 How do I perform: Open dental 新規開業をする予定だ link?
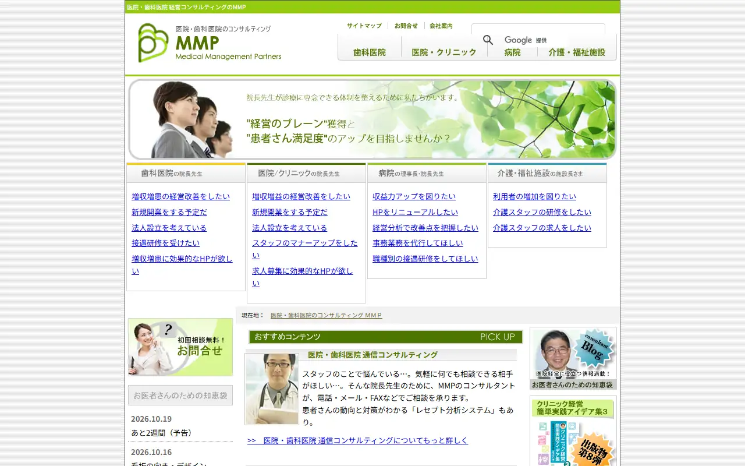tap(169, 212)
